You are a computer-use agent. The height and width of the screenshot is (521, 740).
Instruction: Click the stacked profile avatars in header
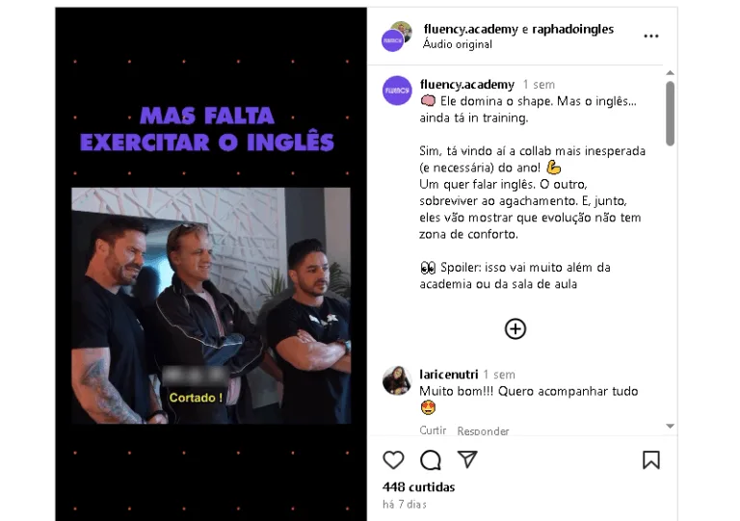(x=396, y=37)
